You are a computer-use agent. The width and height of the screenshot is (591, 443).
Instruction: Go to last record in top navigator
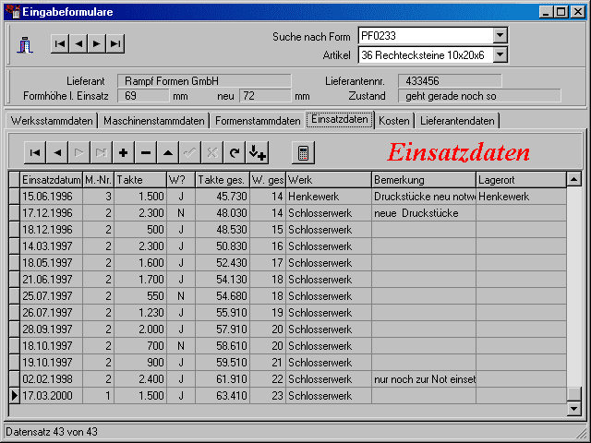tap(115, 43)
